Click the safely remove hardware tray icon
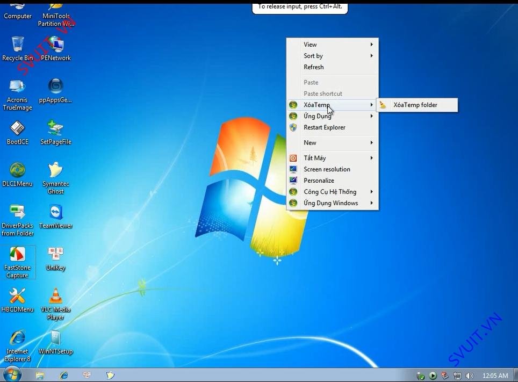518x382 pixels. 421,376
